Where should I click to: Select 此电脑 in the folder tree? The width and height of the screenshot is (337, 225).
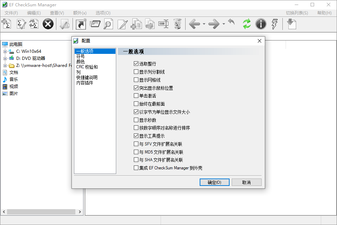pyautogui.click(x=16, y=44)
